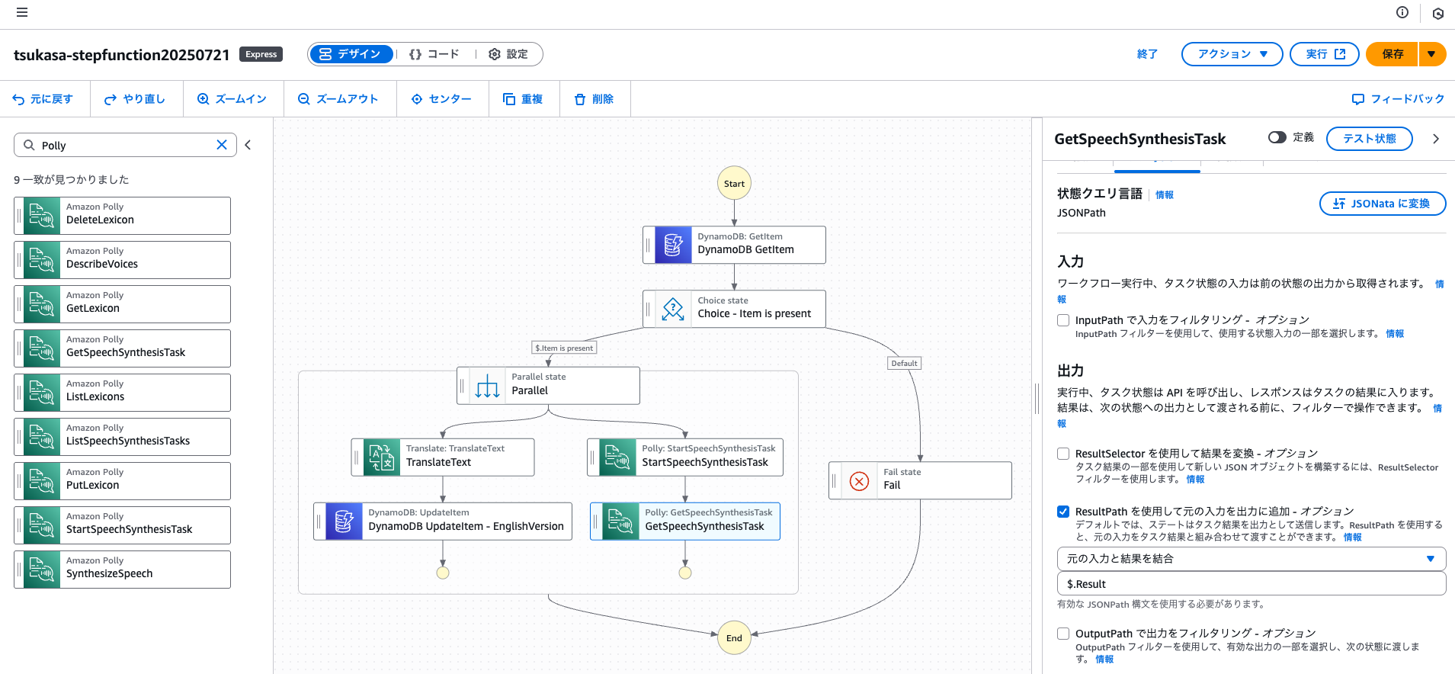This screenshot has width=1455, height=674.
Task: Click the End node circle
Action: (734, 638)
